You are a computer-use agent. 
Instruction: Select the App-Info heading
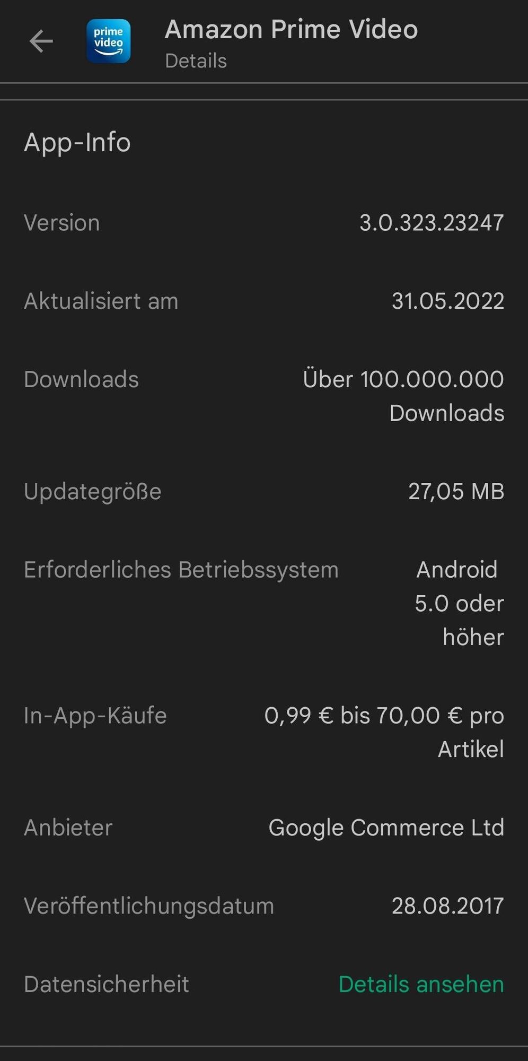tap(77, 142)
